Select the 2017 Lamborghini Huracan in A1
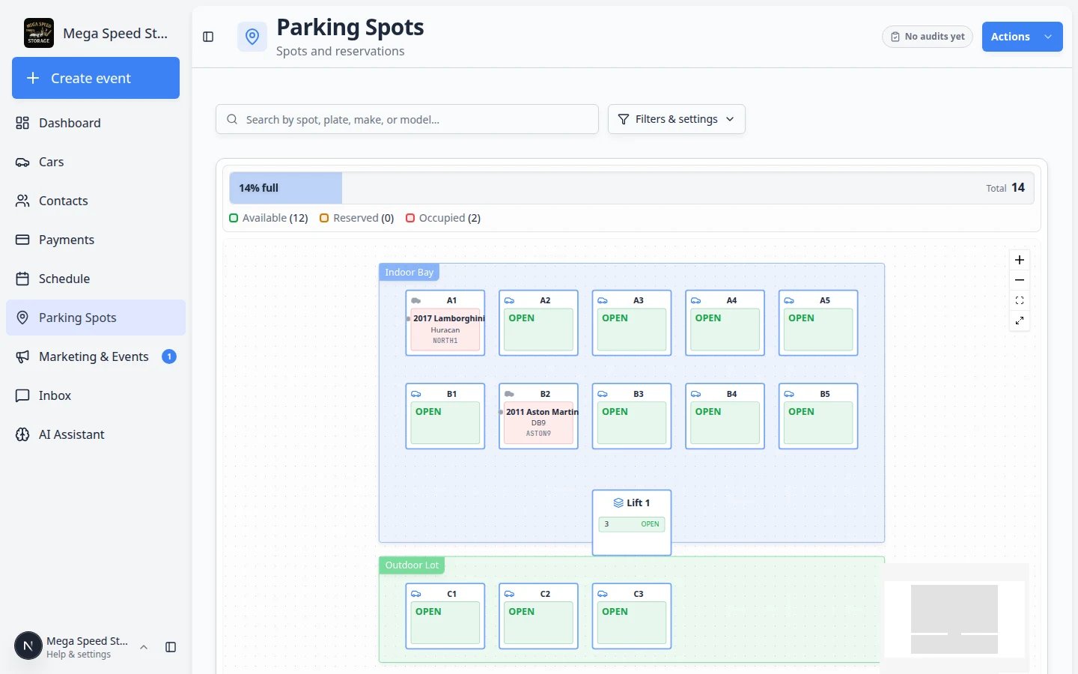 (x=445, y=329)
